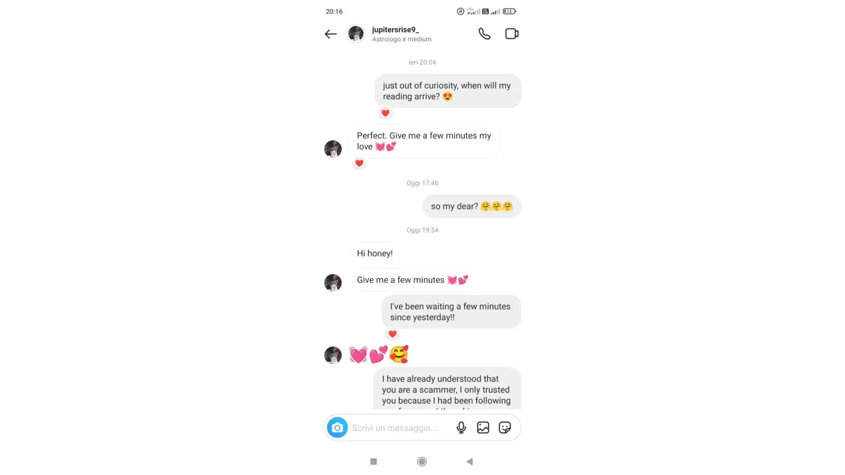This screenshot has height=475, width=845.
Task: Open the blue camera button
Action: (x=337, y=427)
